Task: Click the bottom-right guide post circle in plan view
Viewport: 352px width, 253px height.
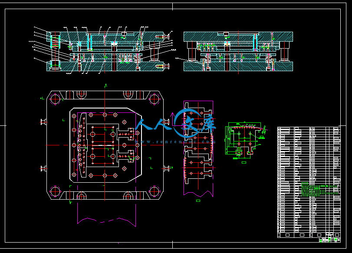Action: click(154, 191)
